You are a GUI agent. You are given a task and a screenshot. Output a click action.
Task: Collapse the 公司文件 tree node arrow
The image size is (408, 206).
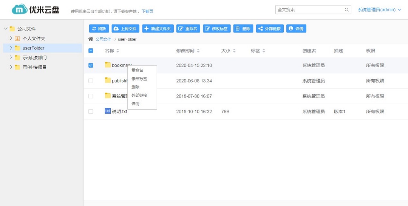click(x=6, y=29)
